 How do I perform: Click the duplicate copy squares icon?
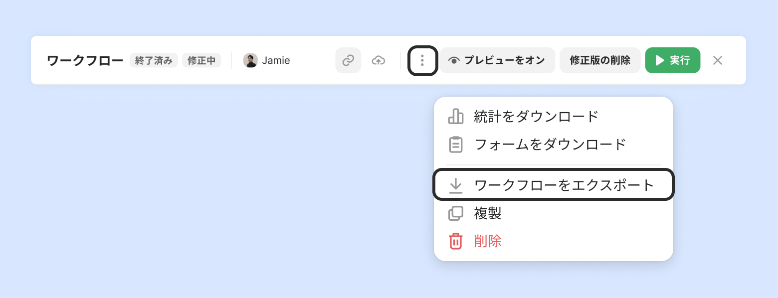(455, 213)
